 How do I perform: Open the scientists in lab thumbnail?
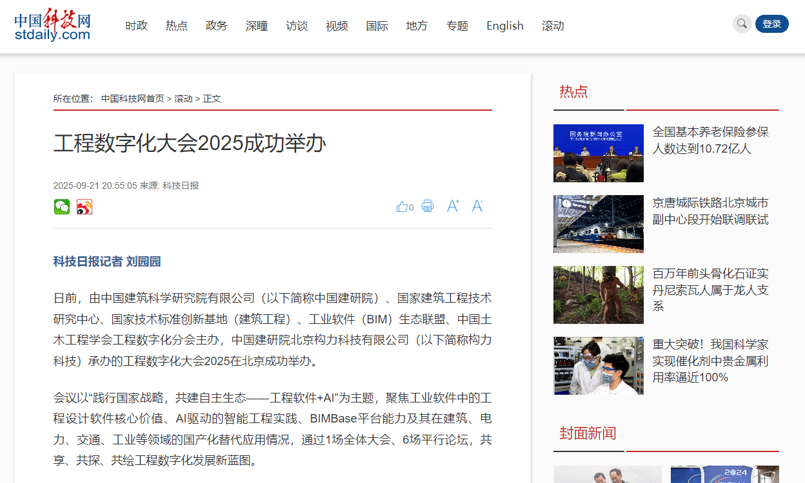click(598, 366)
